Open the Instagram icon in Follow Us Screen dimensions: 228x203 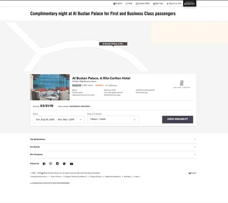[x=50, y=164]
